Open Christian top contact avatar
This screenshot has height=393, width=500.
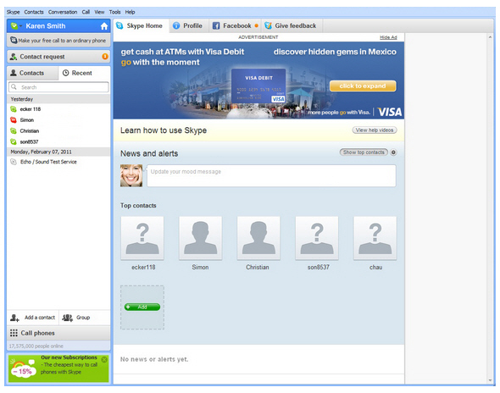coord(258,238)
